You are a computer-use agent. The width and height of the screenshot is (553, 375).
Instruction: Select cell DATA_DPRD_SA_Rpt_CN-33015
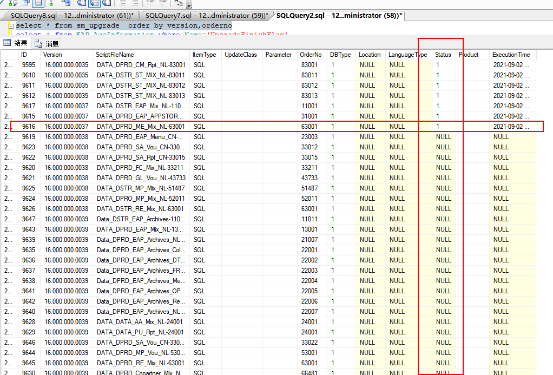pos(141,157)
